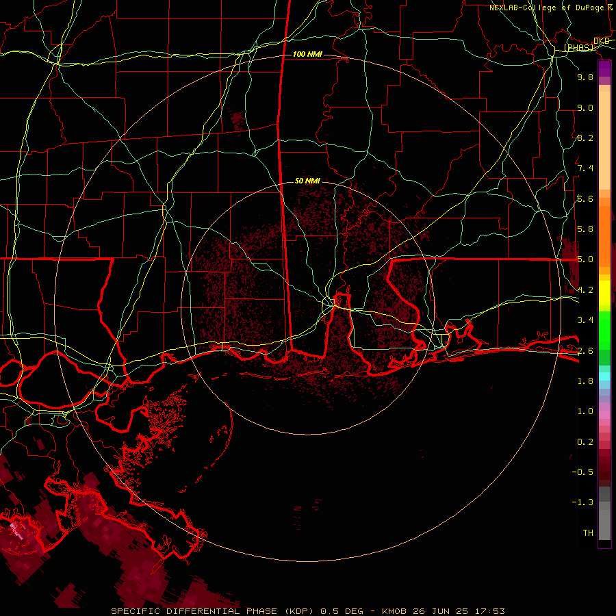The height and width of the screenshot is (616, 616).
Task: Click the "26 JUN 25 17:53" timestamp
Action: pos(459,611)
